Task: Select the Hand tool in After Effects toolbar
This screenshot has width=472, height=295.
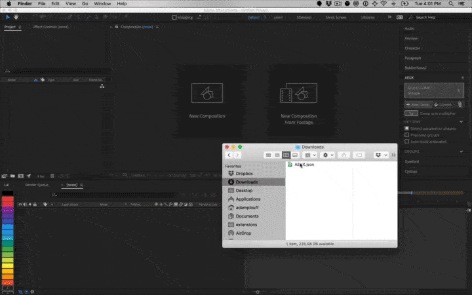Action: pyautogui.click(x=16, y=17)
